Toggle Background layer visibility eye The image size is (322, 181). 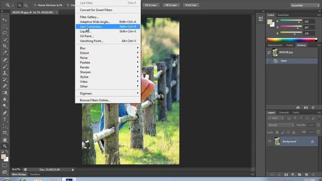[270, 141]
